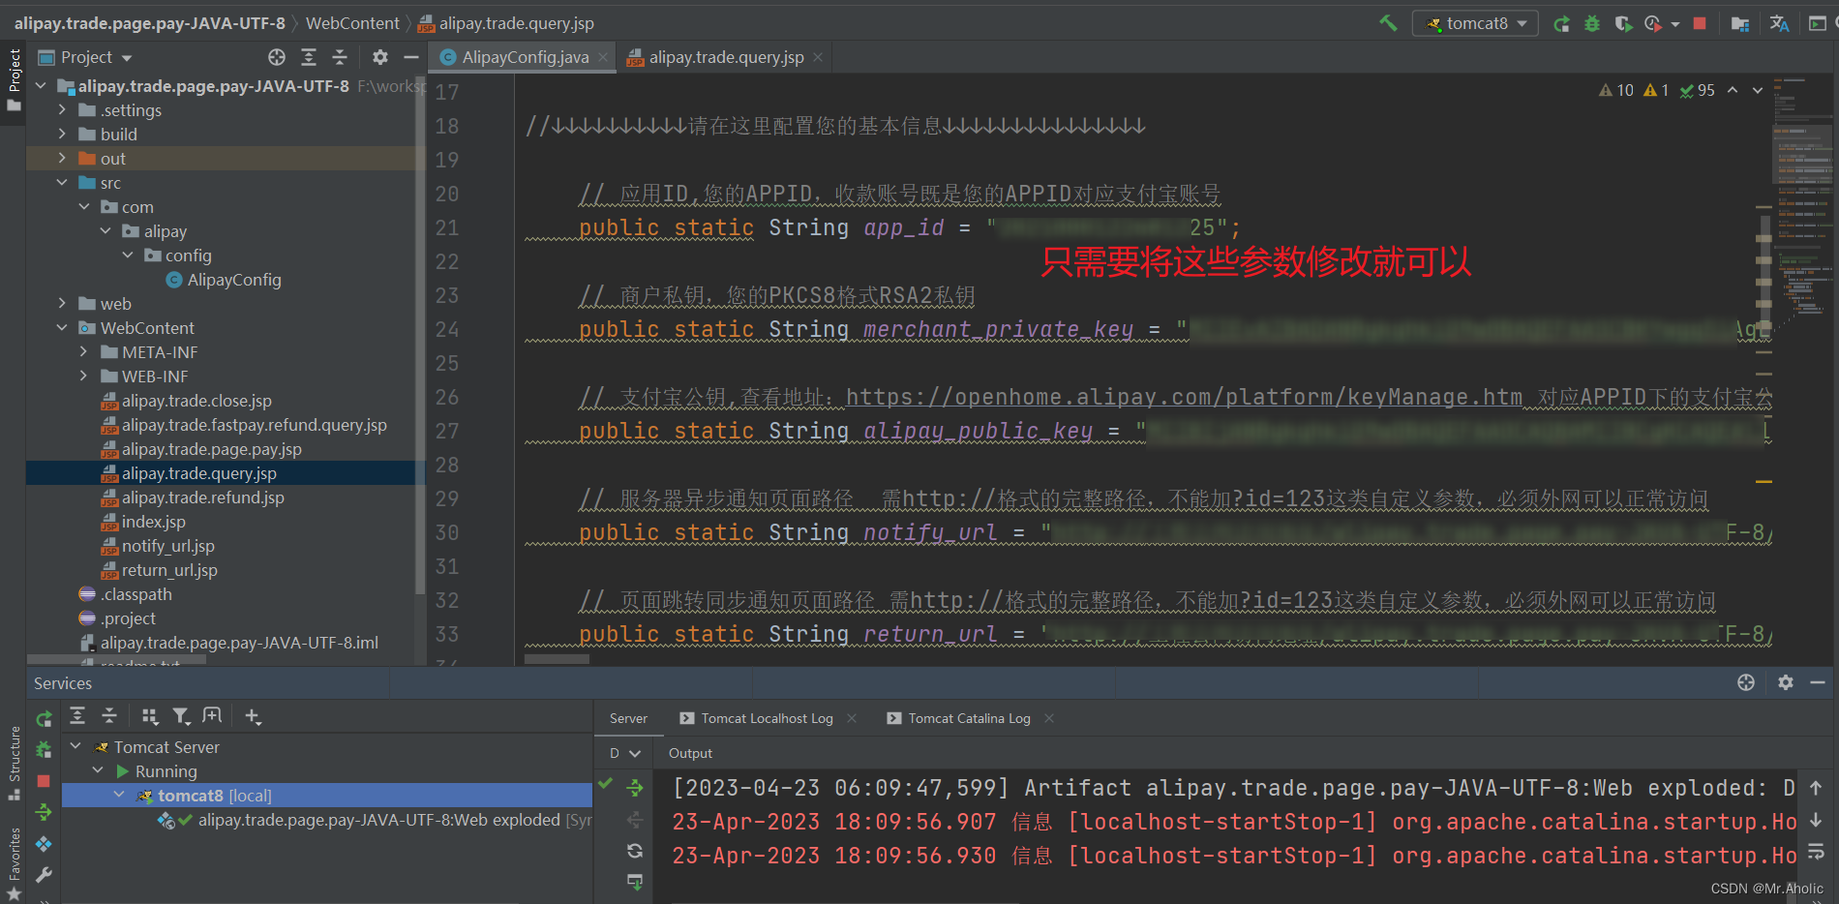Click the project name in the breadcrumb bar
Viewport: 1839px width, 904px height.
point(150,23)
